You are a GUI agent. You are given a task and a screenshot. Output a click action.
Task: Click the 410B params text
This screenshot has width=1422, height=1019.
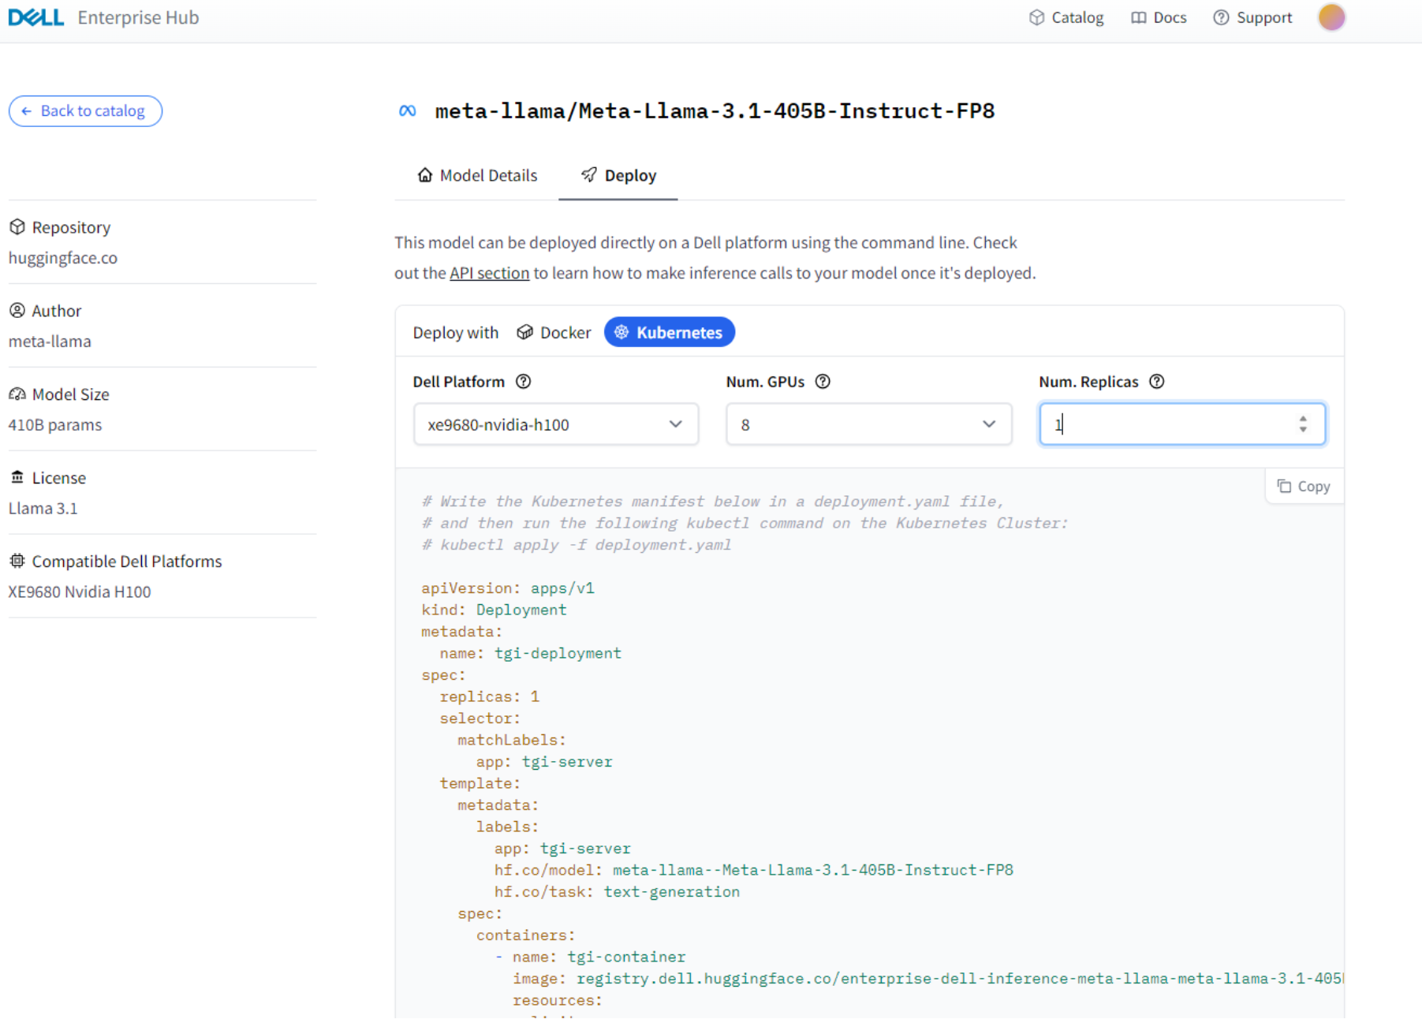point(55,425)
